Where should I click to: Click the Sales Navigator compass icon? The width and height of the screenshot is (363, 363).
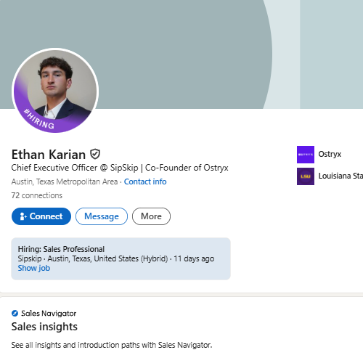[15, 313]
